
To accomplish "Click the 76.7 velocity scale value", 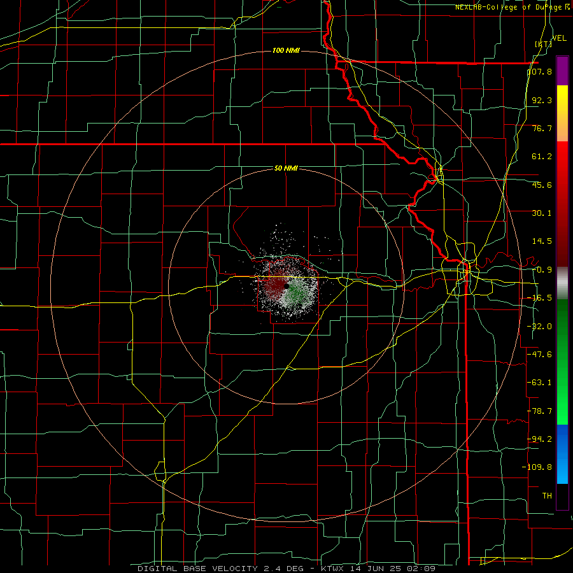I will (x=542, y=128).
